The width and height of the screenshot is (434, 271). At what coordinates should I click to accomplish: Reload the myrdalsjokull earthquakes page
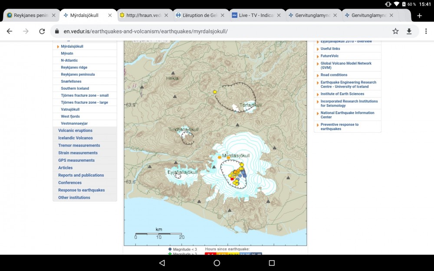click(x=42, y=31)
